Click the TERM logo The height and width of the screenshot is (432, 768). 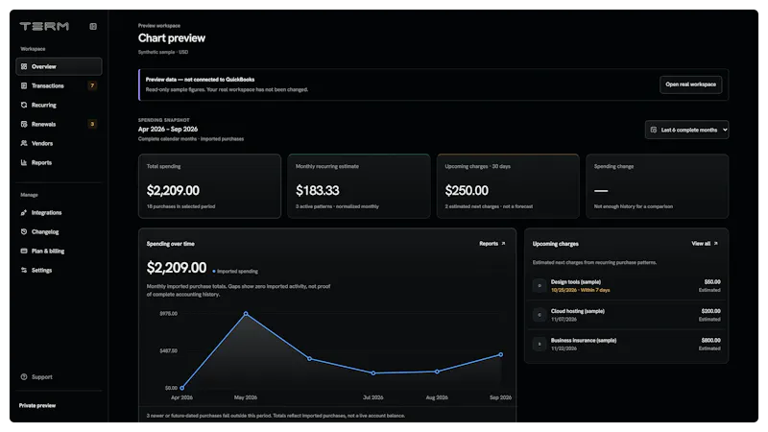[x=44, y=27]
